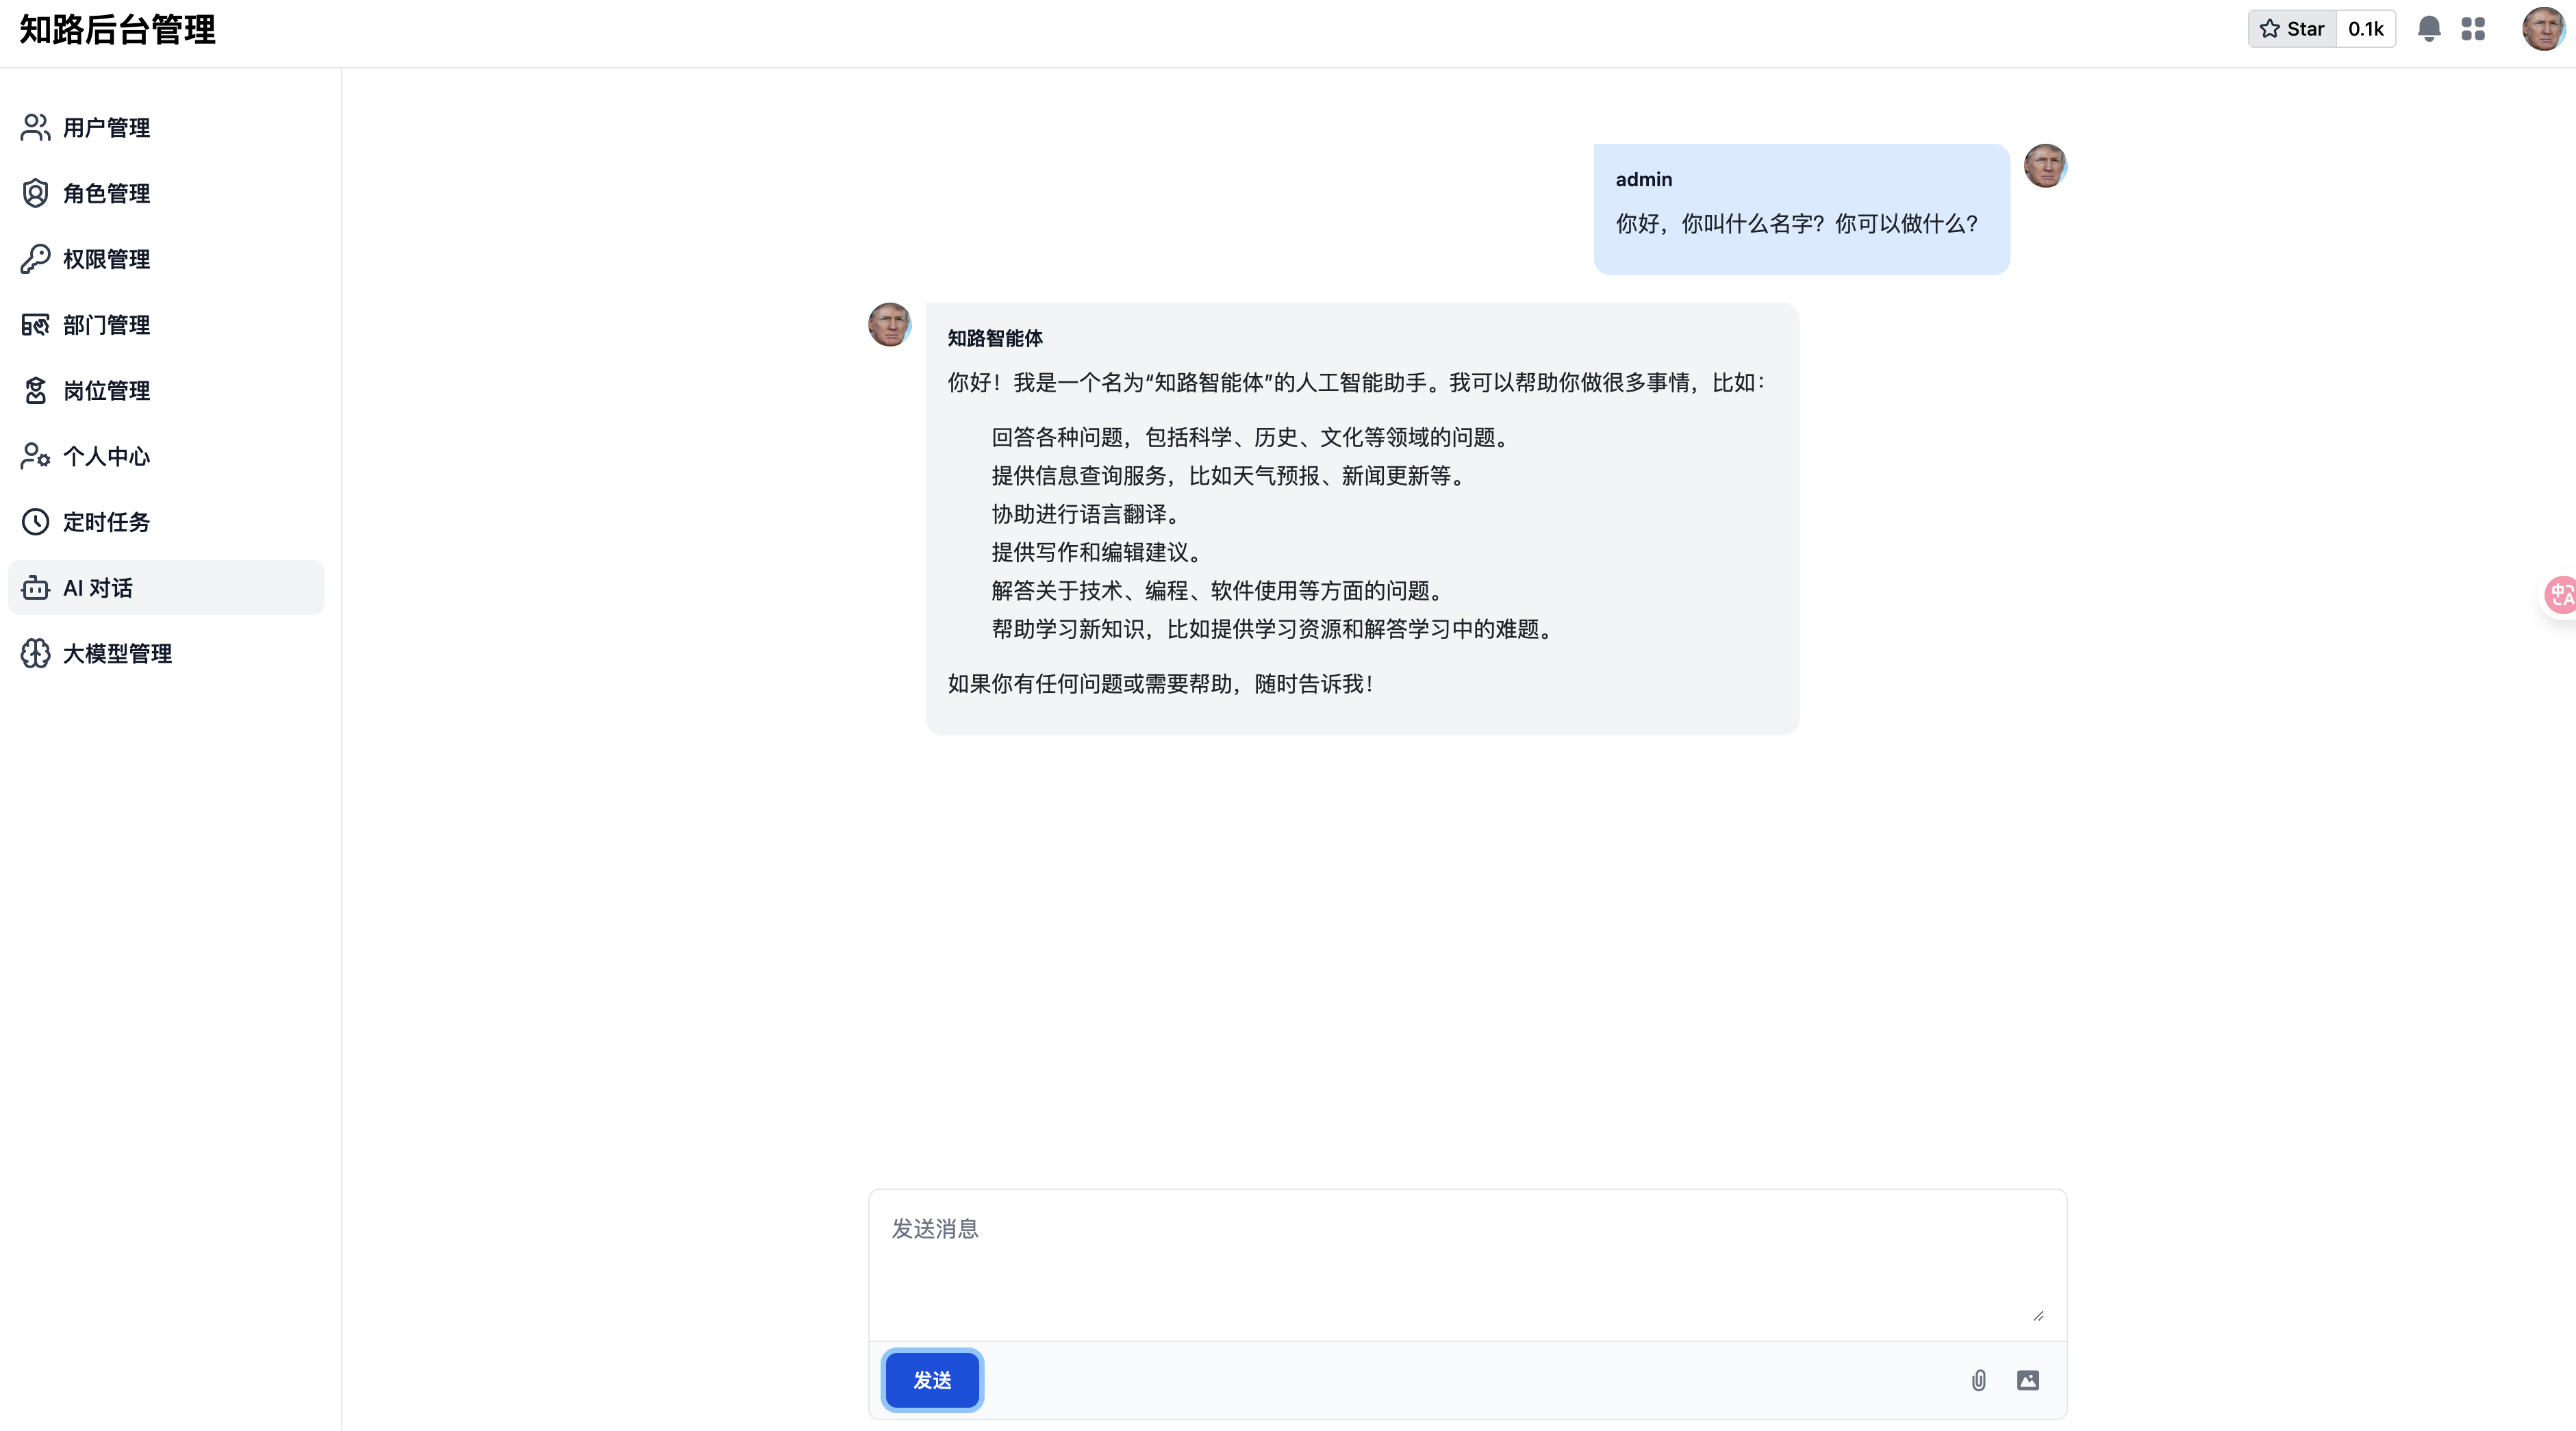Open the user avatar at top right
2576x1431 pixels.
[x=2543, y=29]
